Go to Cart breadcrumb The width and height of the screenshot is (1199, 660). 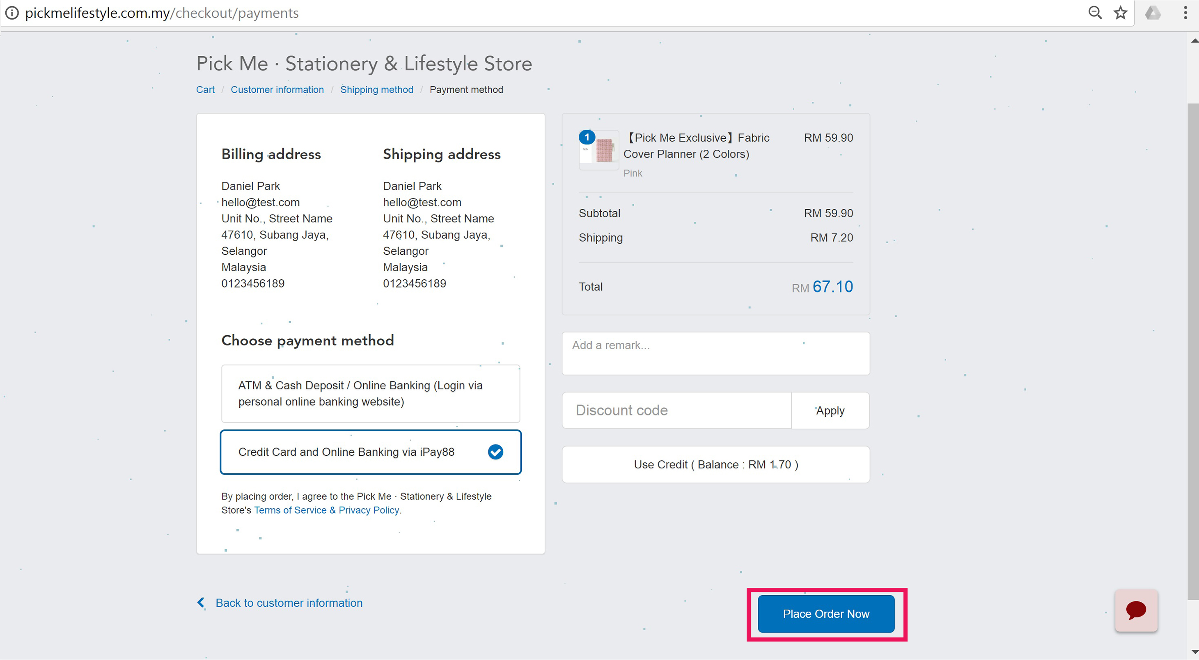(205, 90)
